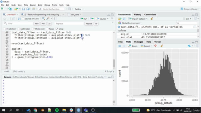Switch to the taxi_data editor tab
This screenshot has width=201, height=113.
pos(75,15)
